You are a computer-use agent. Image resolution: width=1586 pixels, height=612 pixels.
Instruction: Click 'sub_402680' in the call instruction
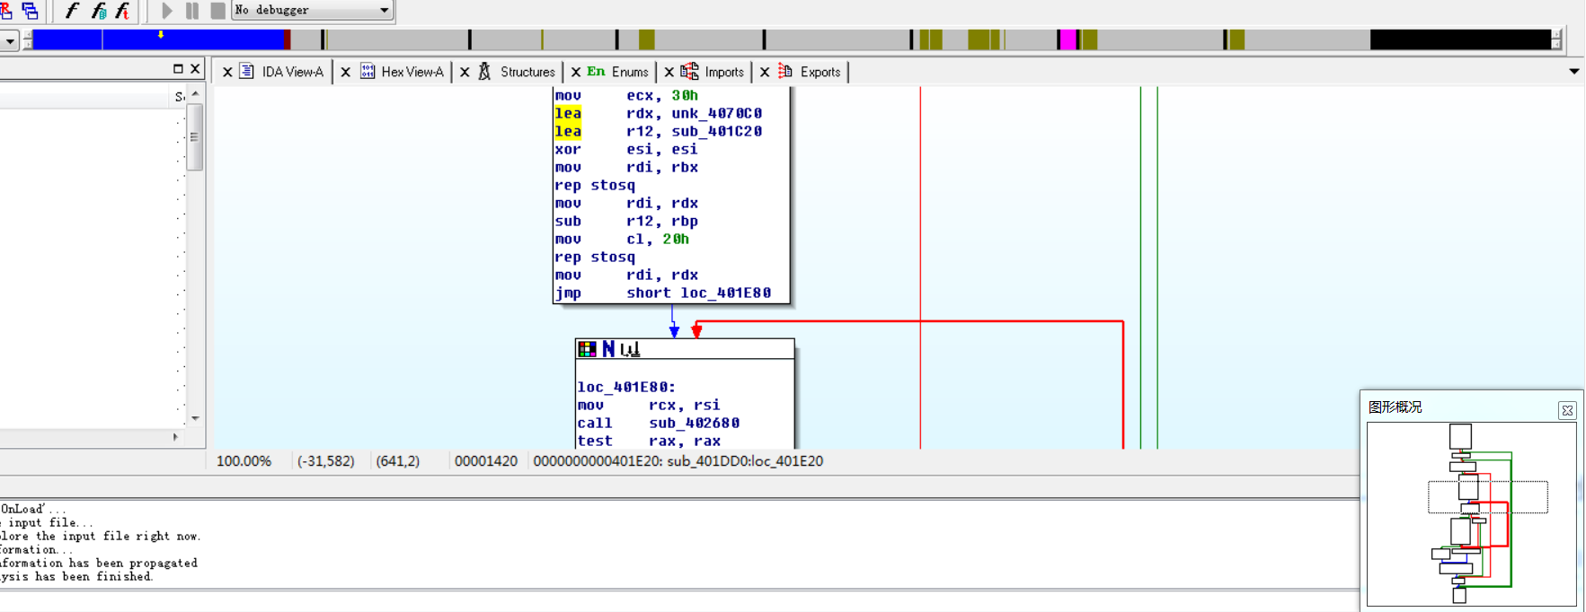[695, 423]
